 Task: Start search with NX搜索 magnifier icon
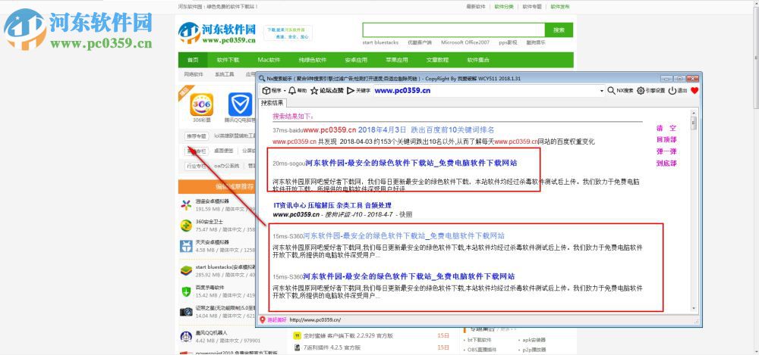pos(611,90)
